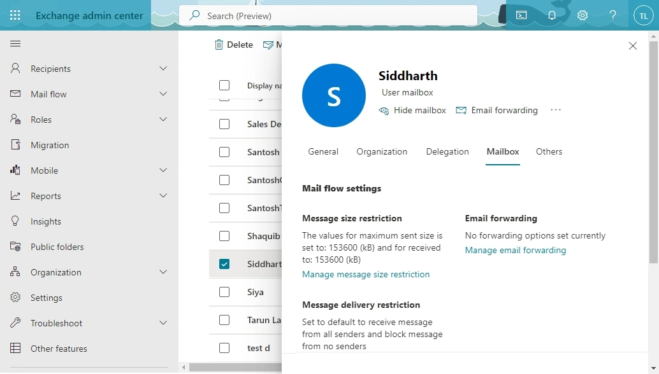Click the Reports chart icon

point(15,195)
